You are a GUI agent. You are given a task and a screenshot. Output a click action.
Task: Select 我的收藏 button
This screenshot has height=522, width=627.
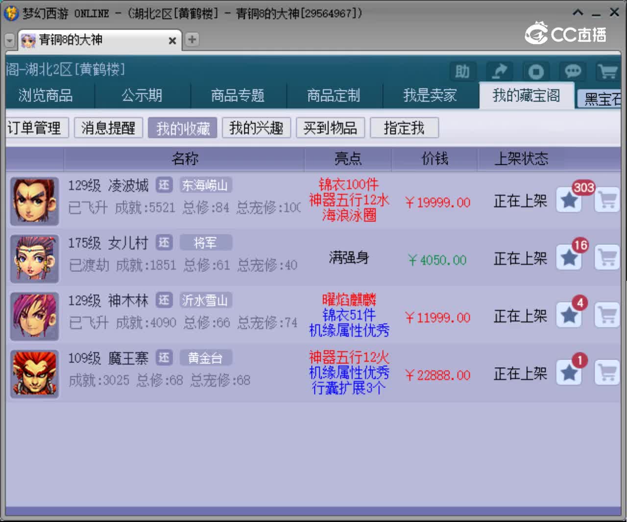[183, 128]
